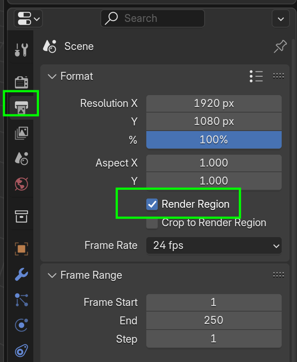The height and width of the screenshot is (362, 297).
Task: Select the Output properties printer icon
Action: 21,103
